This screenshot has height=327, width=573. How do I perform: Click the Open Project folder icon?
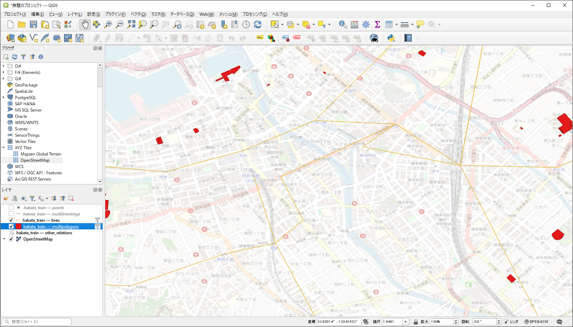coord(22,24)
